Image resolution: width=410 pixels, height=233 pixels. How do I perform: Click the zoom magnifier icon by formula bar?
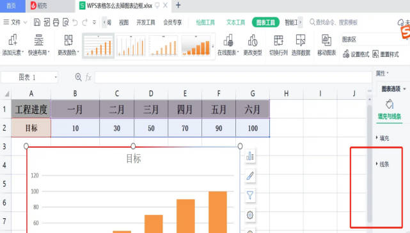78,77
